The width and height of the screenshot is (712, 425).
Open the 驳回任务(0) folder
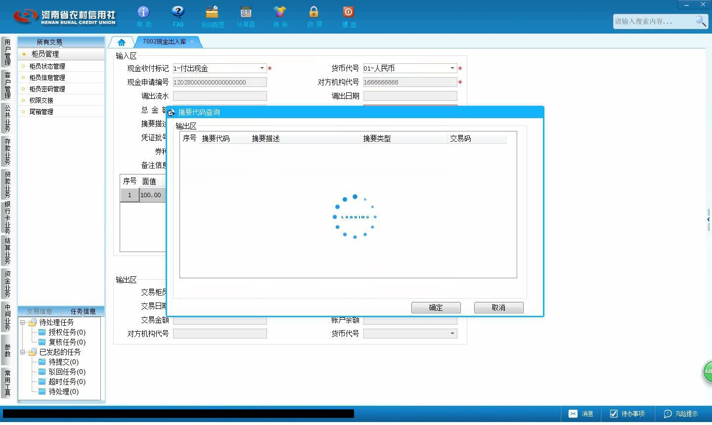[62, 372]
